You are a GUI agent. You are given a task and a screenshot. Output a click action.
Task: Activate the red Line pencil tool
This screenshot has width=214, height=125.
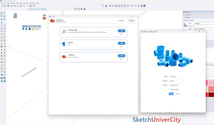(x=2, y=25)
